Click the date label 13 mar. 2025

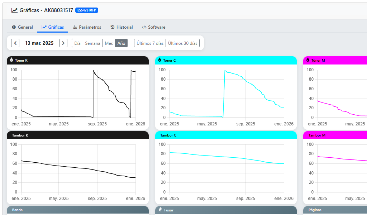[39, 43]
